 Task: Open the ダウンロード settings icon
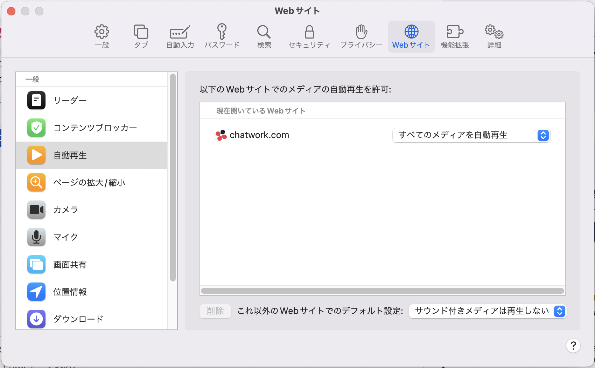(36, 319)
